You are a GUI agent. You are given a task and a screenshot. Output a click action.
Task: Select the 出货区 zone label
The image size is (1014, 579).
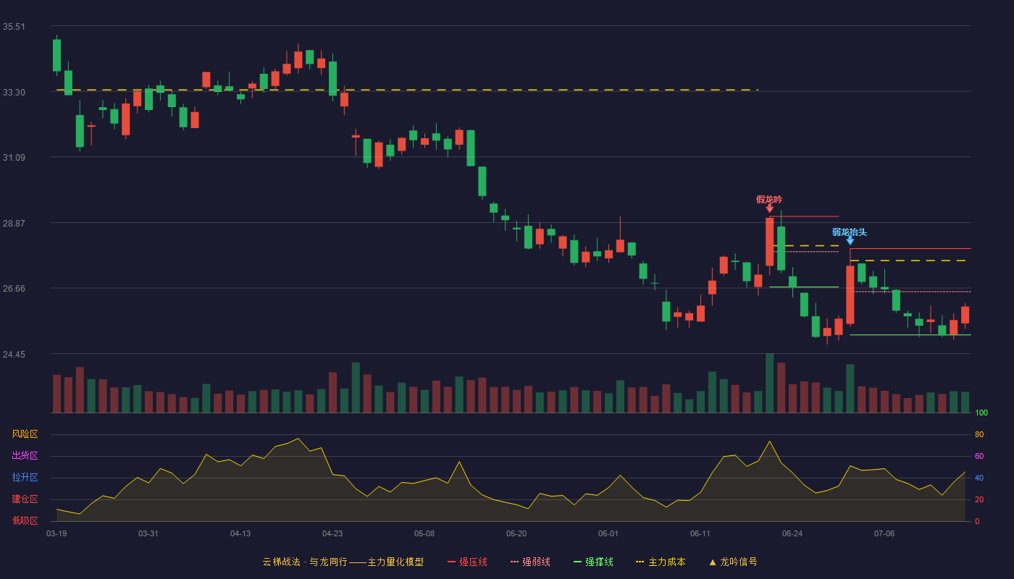pos(25,456)
